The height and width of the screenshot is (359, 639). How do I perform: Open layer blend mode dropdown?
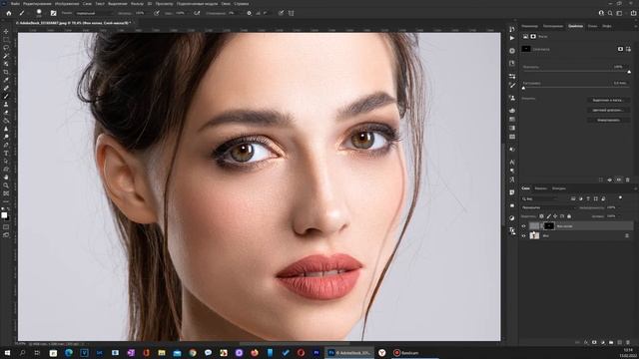pos(549,207)
